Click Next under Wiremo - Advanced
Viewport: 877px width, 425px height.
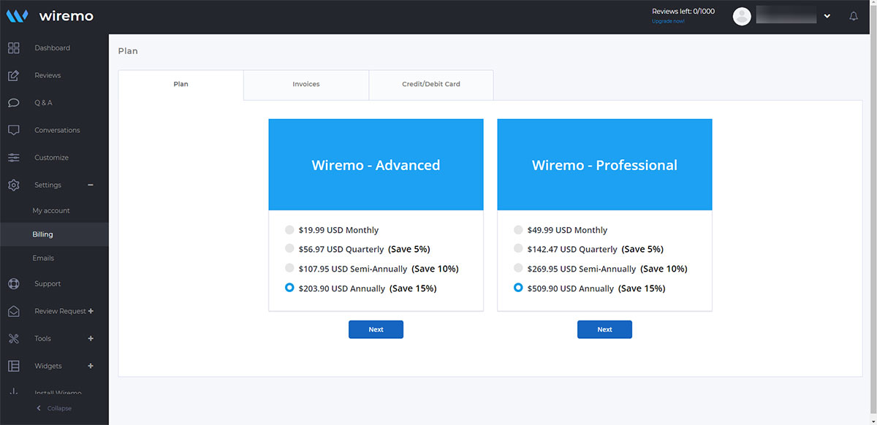376,329
